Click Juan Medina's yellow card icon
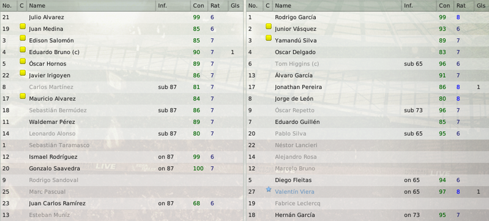 click(x=23, y=26)
